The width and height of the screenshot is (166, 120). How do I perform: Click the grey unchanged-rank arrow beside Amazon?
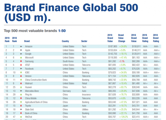pyautogui.click(x=21, y=46)
